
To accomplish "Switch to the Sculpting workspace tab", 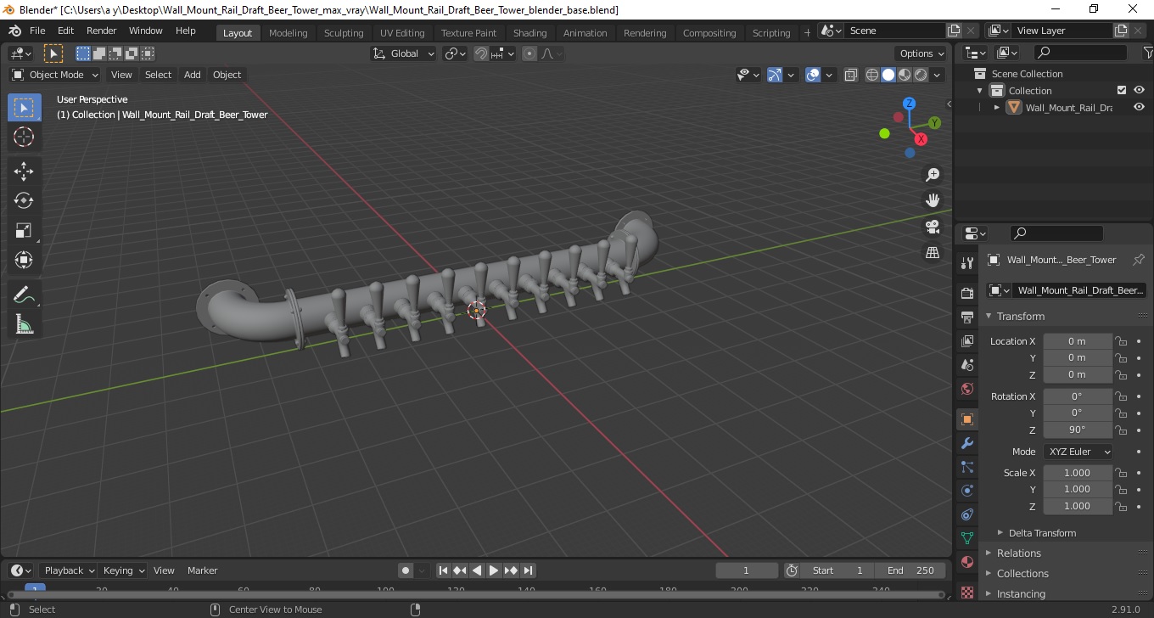I will coord(344,32).
